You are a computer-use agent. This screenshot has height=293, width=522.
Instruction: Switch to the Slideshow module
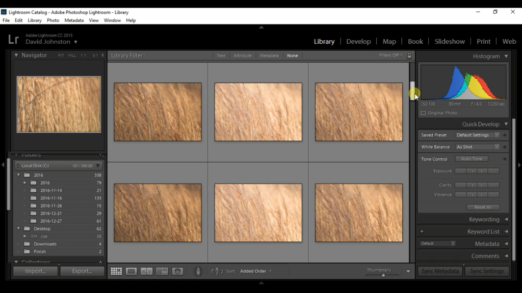tap(450, 42)
